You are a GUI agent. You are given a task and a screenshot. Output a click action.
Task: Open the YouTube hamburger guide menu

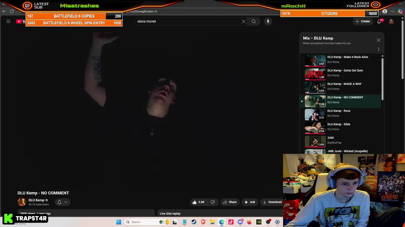coord(9,21)
